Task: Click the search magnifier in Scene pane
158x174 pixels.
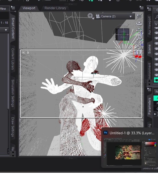Action: 156,17
